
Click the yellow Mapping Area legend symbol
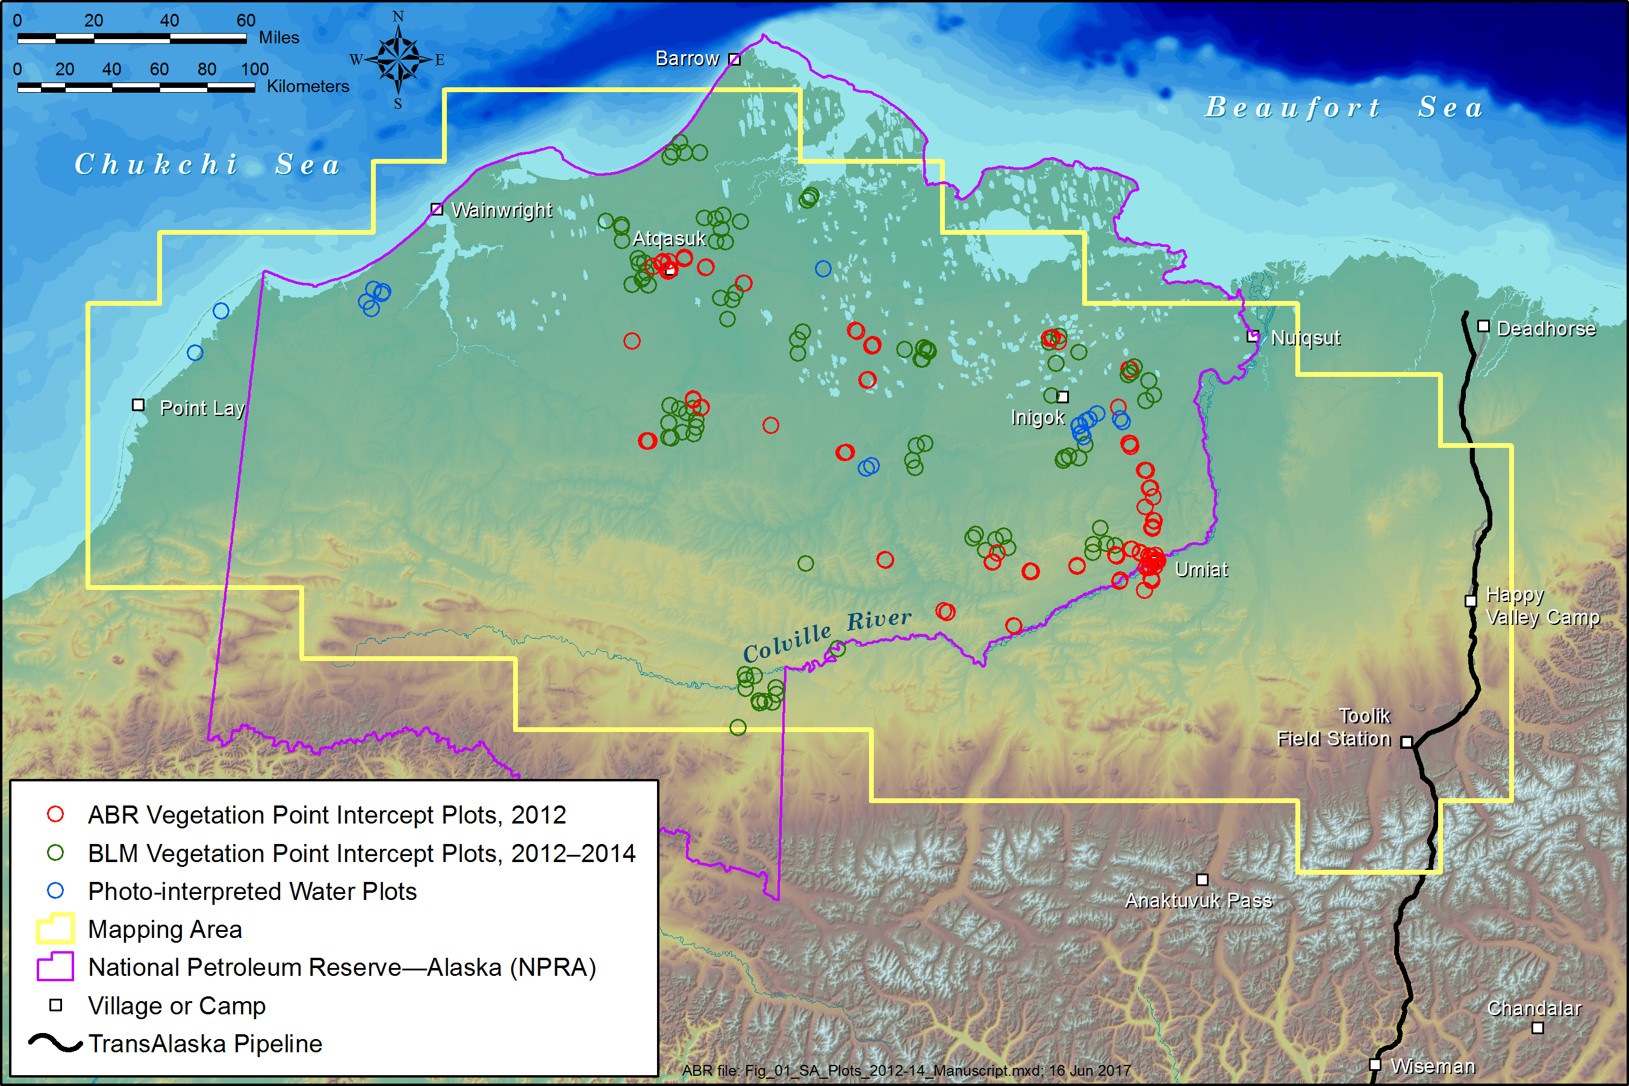[55, 929]
